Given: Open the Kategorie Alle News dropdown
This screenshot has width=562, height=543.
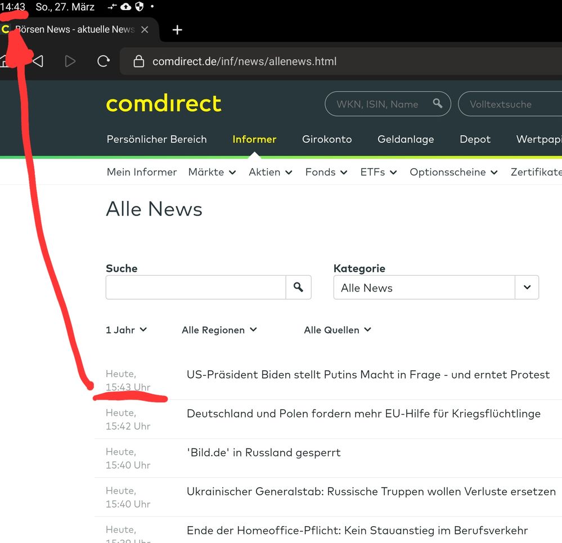Looking at the screenshot, I should (x=436, y=287).
